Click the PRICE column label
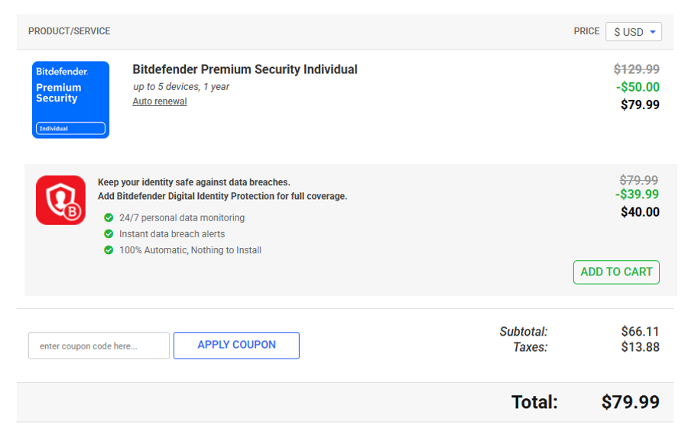688x431 pixels. point(586,31)
